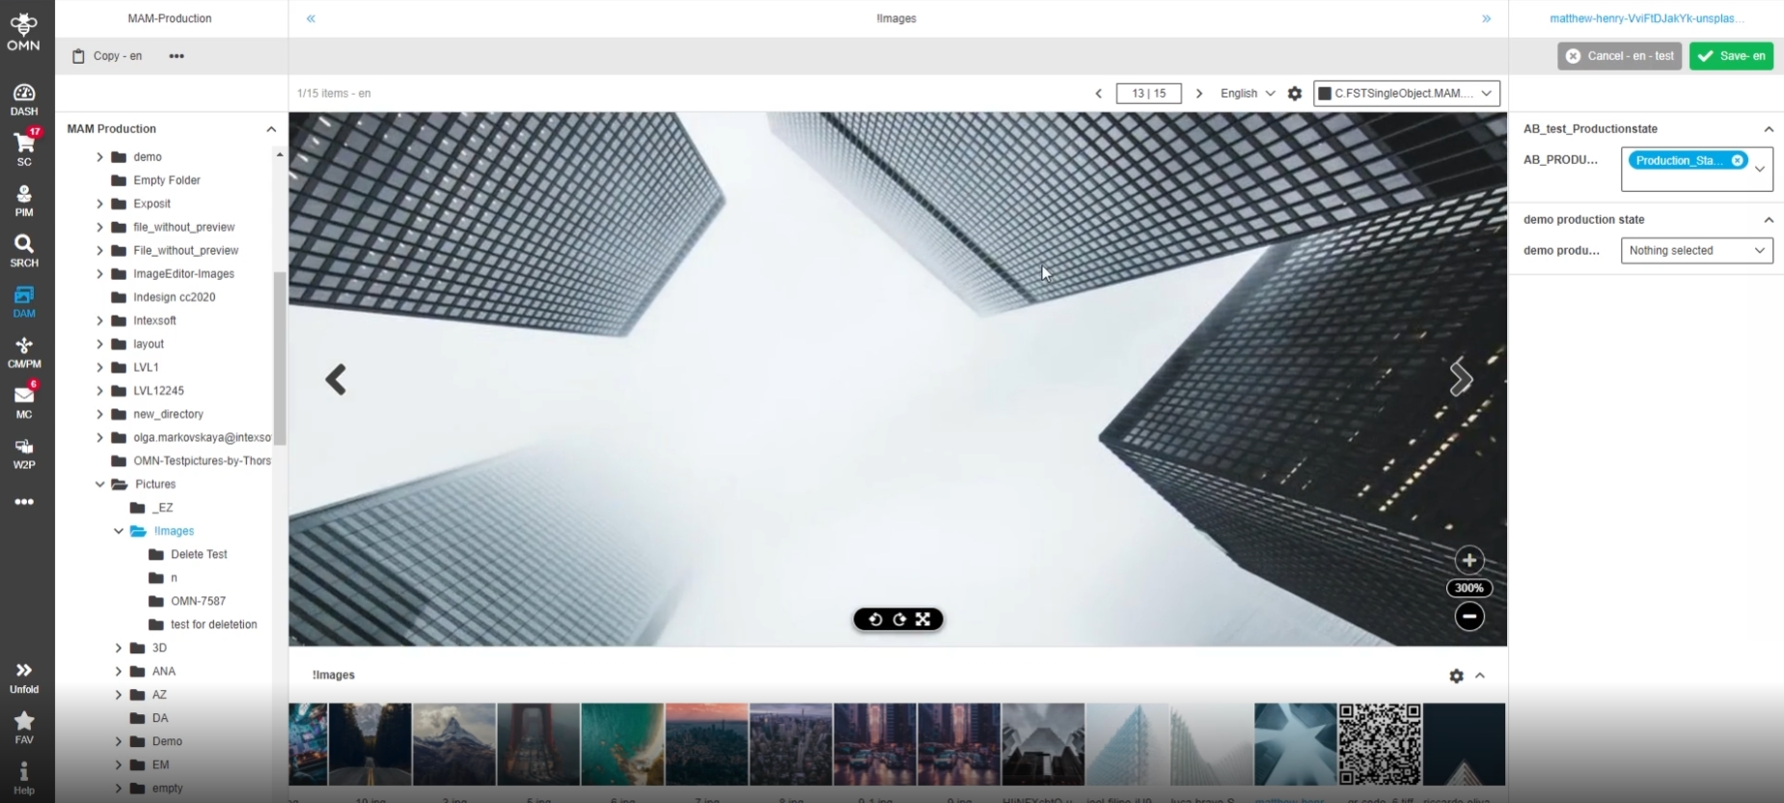This screenshot has height=803, width=1784.
Task: Open the SRCH search module
Action: point(24,249)
